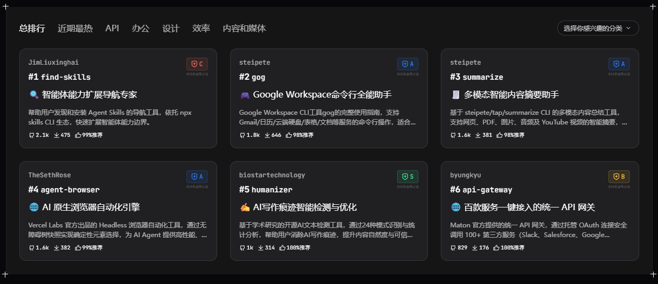Image resolution: width=658 pixels, height=284 pixels.
Task: Click the B security badge on api-gateway
Action: pos(619,177)
